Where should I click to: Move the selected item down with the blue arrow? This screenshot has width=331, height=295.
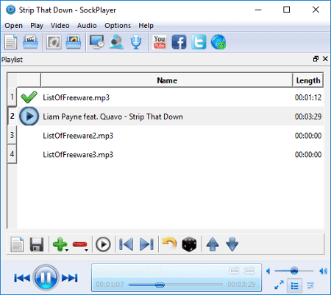coord(232,244)
